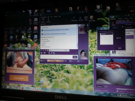Click the Broadcast button in webcam window
This screenshot has width=135, height=101.
(x=100, y=87)
